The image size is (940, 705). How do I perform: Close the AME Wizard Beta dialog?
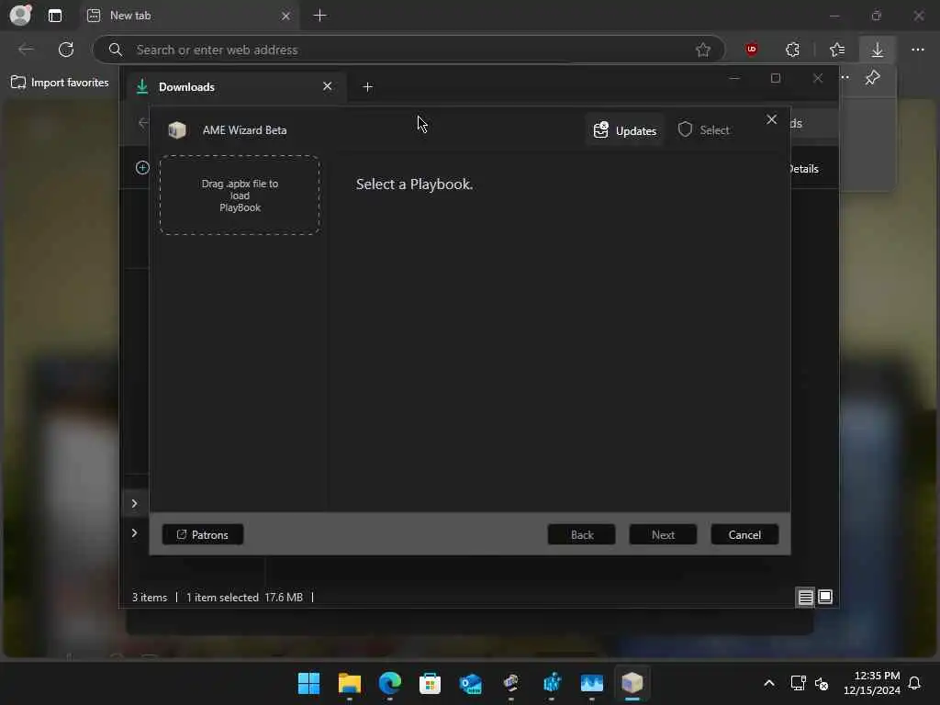pyautogui.click(x=771, y=120)
